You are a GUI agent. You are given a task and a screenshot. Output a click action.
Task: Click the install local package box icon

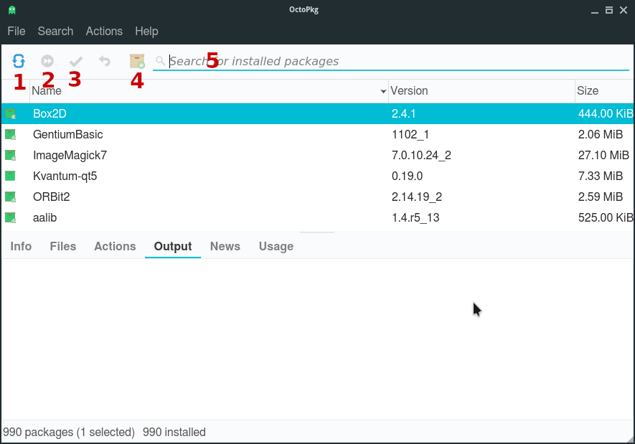137,61
